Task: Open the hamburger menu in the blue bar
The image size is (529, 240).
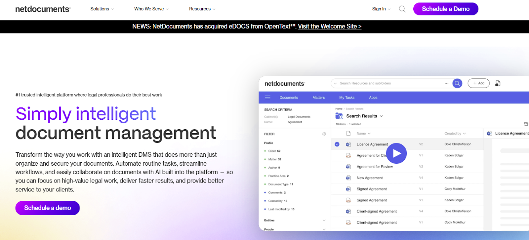Action: [x=268, y=98]
